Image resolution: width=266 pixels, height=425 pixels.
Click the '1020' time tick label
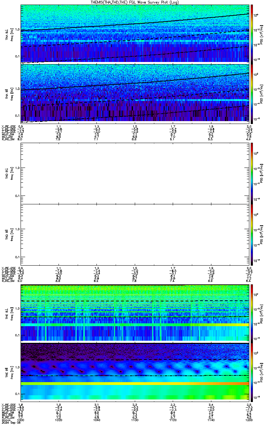click(x=59, y=419)
